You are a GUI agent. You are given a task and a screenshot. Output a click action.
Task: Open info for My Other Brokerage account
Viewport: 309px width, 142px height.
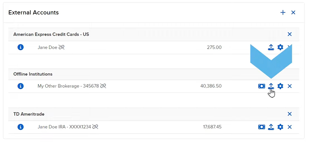coord(21,86)
